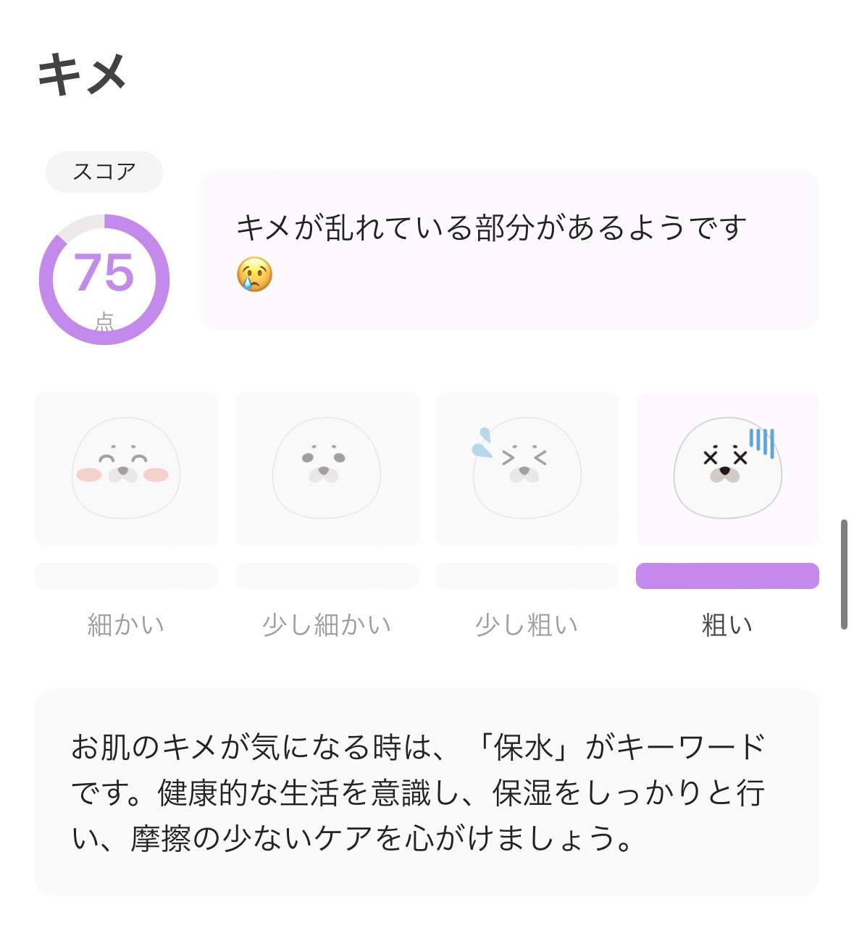Click the empty bar under the 少し細かい seal
This screenshot has width=854, height=936.
coord(327,576)
